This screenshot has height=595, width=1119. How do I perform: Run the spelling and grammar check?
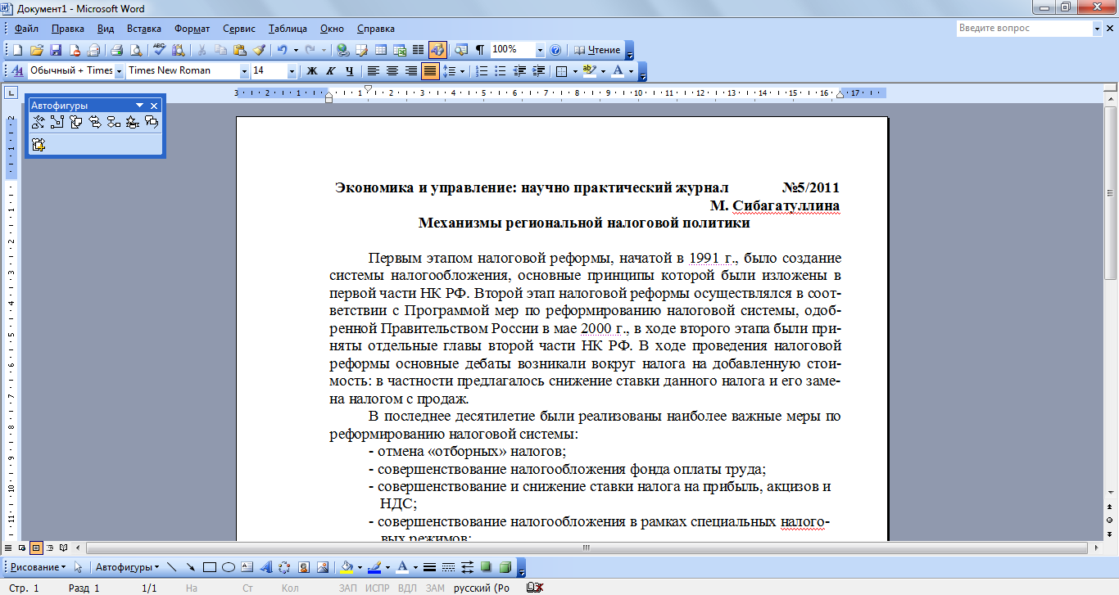pos(159,50)
